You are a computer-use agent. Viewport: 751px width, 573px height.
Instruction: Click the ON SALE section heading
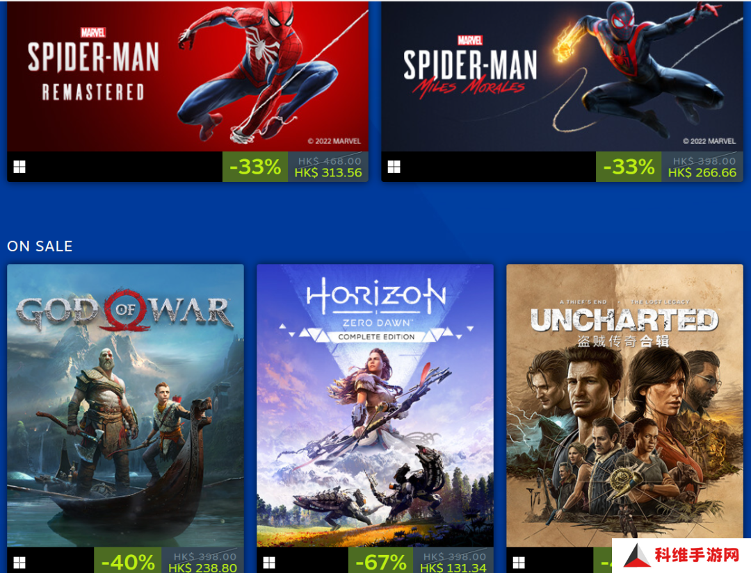tap(40, 247)
